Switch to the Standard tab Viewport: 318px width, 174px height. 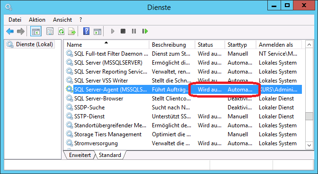(x=110, y=155)
